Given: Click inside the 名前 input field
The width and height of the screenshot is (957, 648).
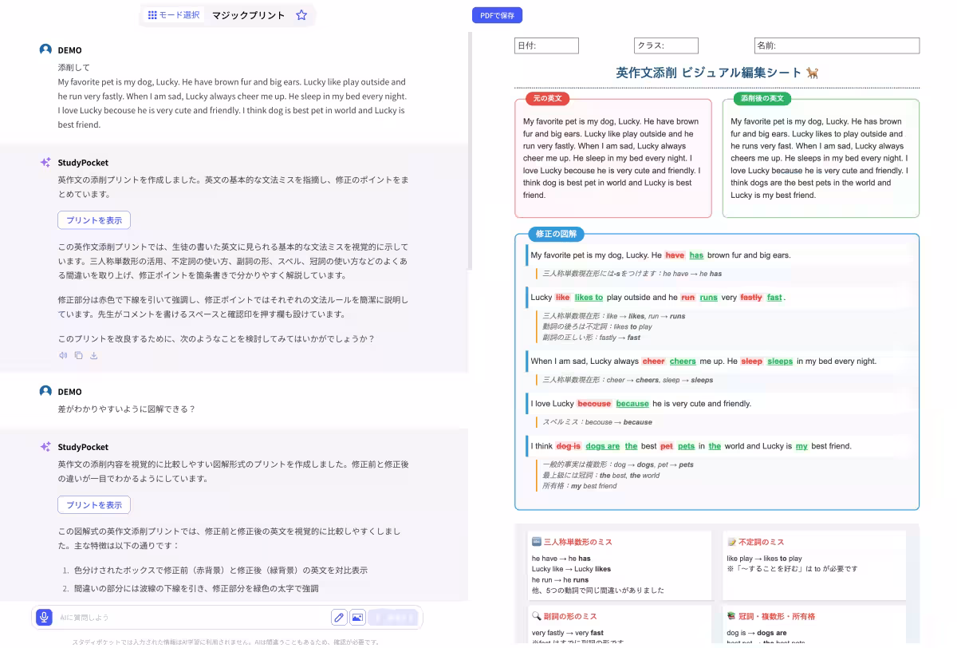Looking at the screenshot, I should 837,45.
